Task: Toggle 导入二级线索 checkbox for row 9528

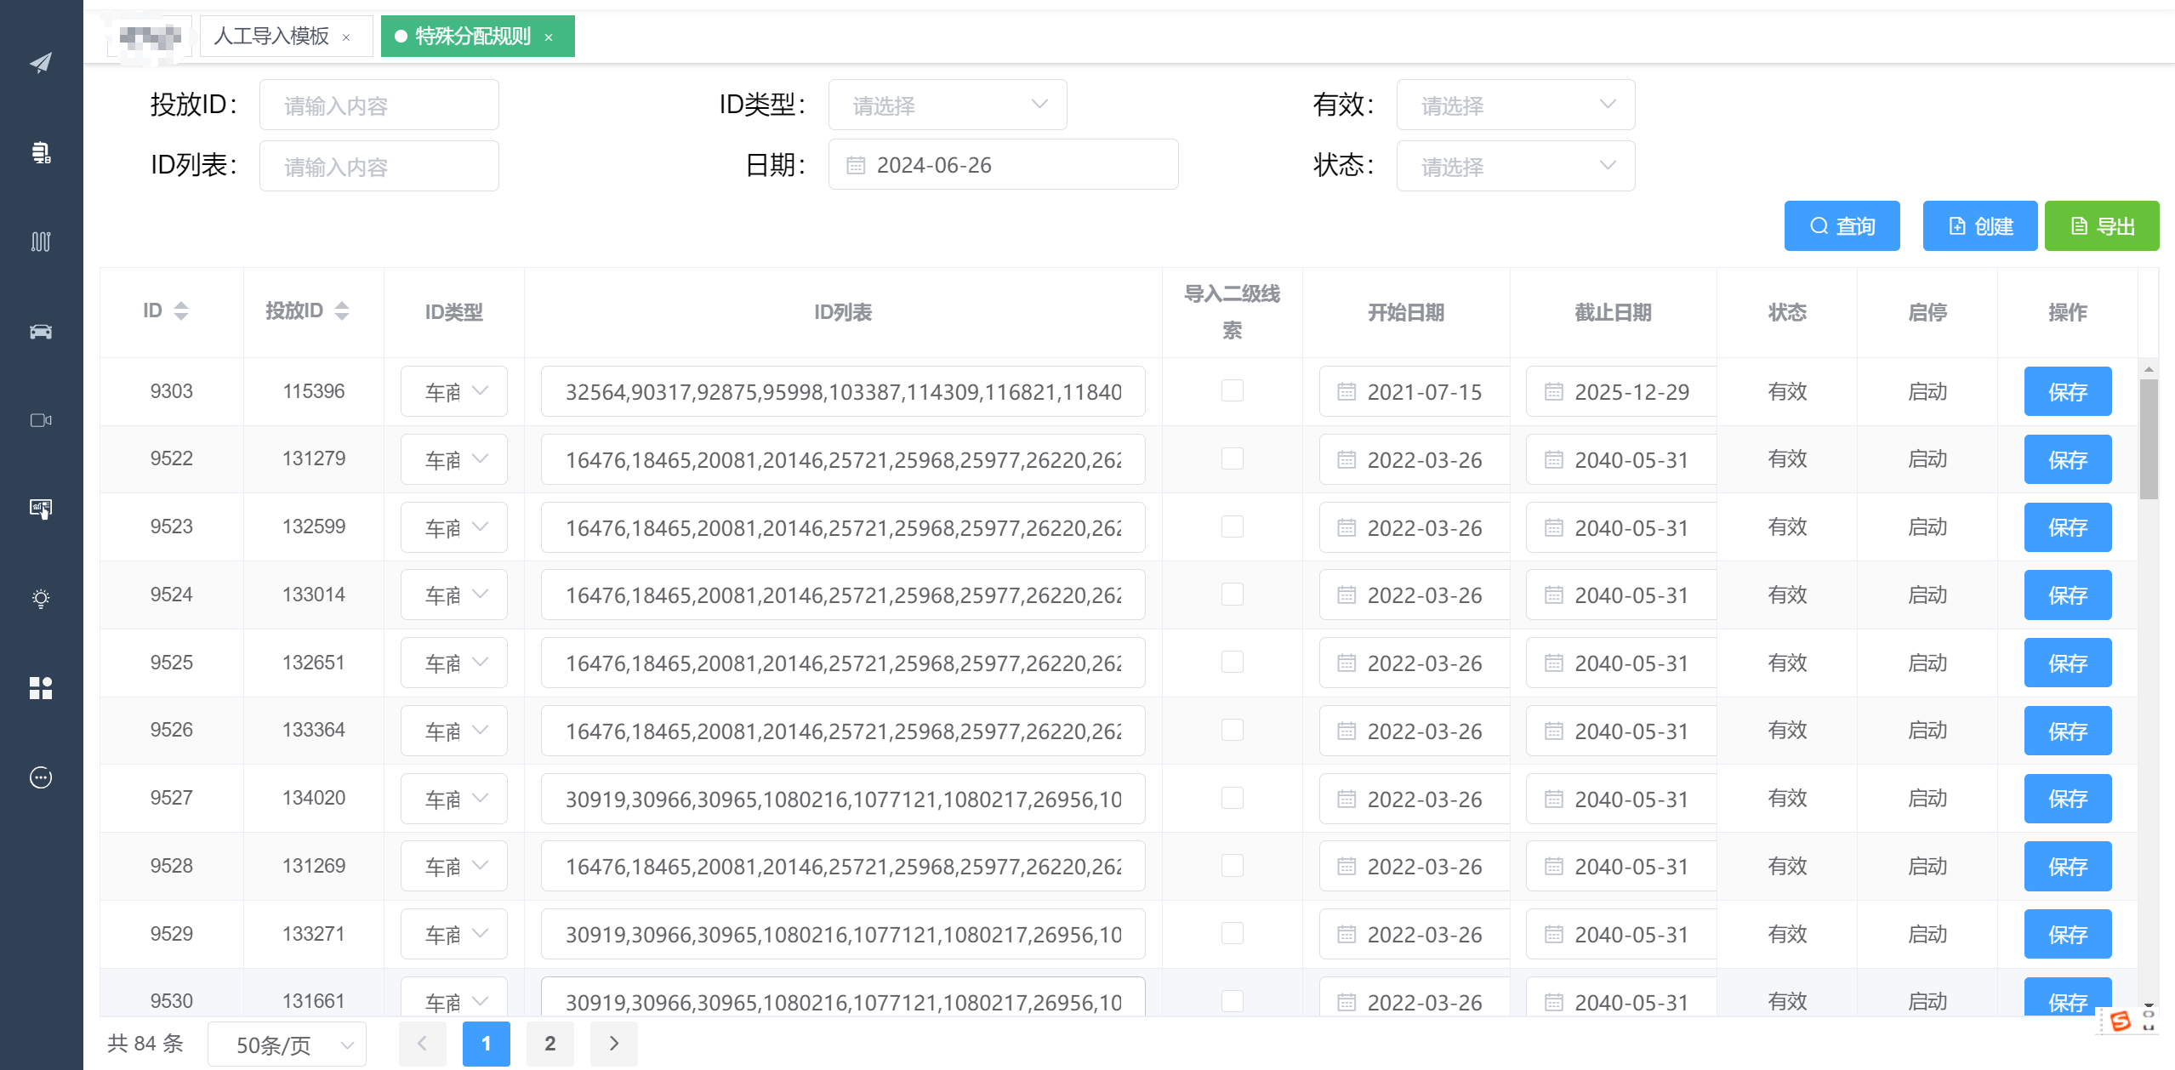Action: pos(1232,865)
